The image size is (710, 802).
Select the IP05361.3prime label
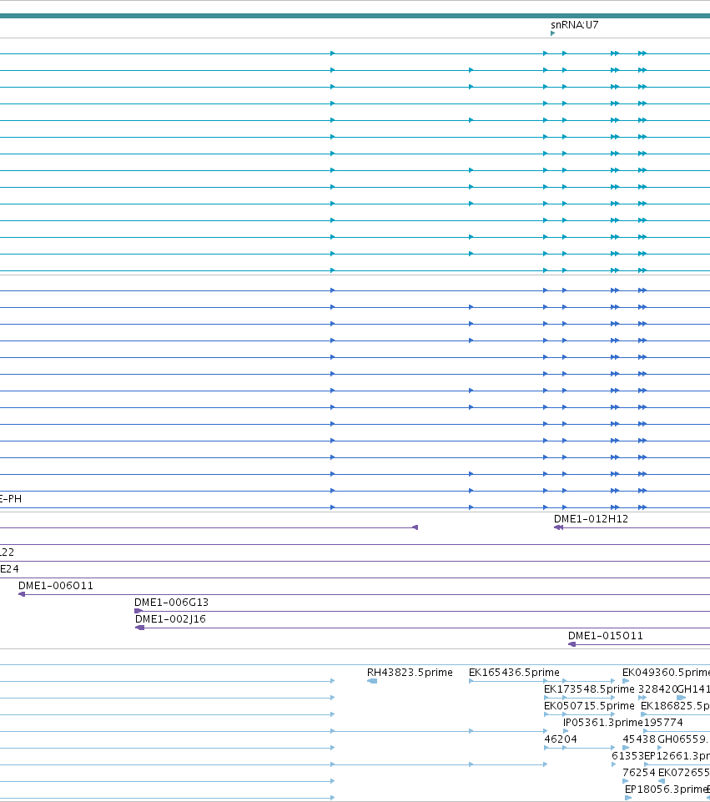point(602,723)
